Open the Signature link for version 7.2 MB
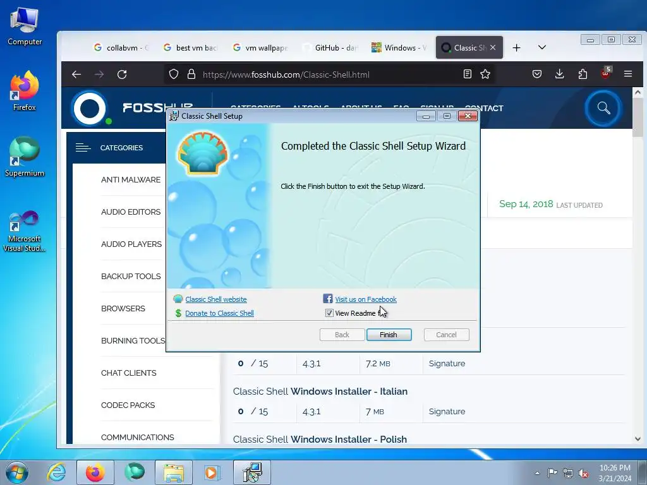Viewport: 647px width, 485px height. (x=447, y=363)
